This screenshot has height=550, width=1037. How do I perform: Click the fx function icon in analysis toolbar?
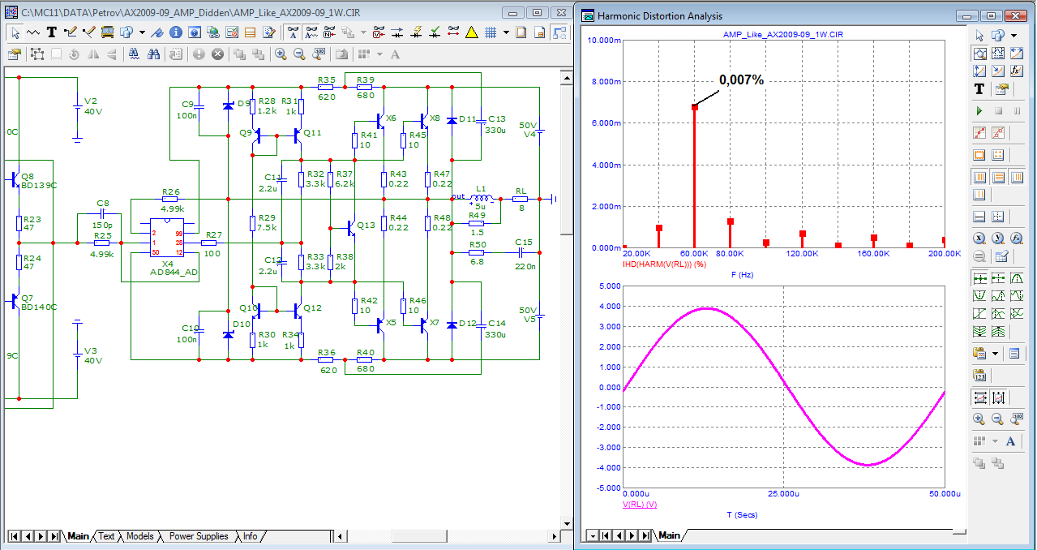(1017, 71)
